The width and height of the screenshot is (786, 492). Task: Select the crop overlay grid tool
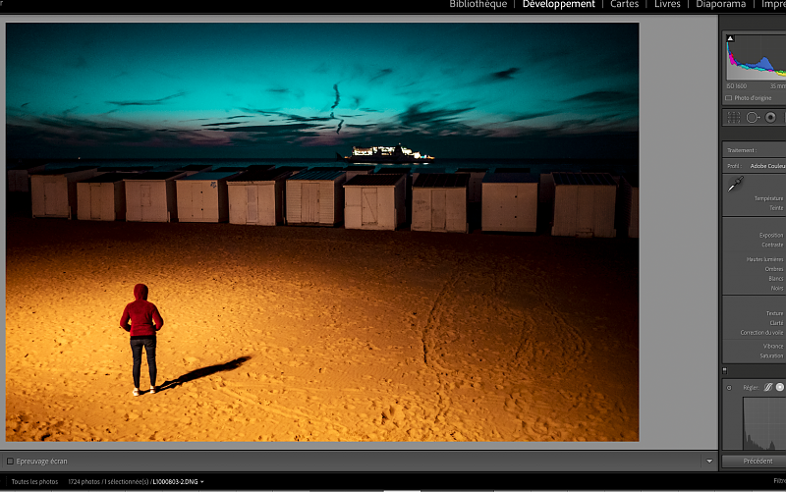point(733,117)
